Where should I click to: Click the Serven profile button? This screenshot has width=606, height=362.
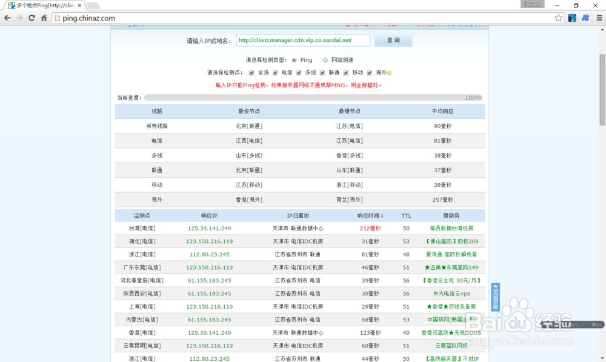(x=532, y=4)
